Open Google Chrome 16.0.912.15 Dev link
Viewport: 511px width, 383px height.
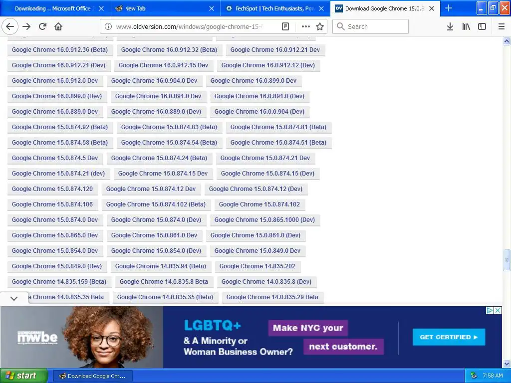[x=163, y=65]
